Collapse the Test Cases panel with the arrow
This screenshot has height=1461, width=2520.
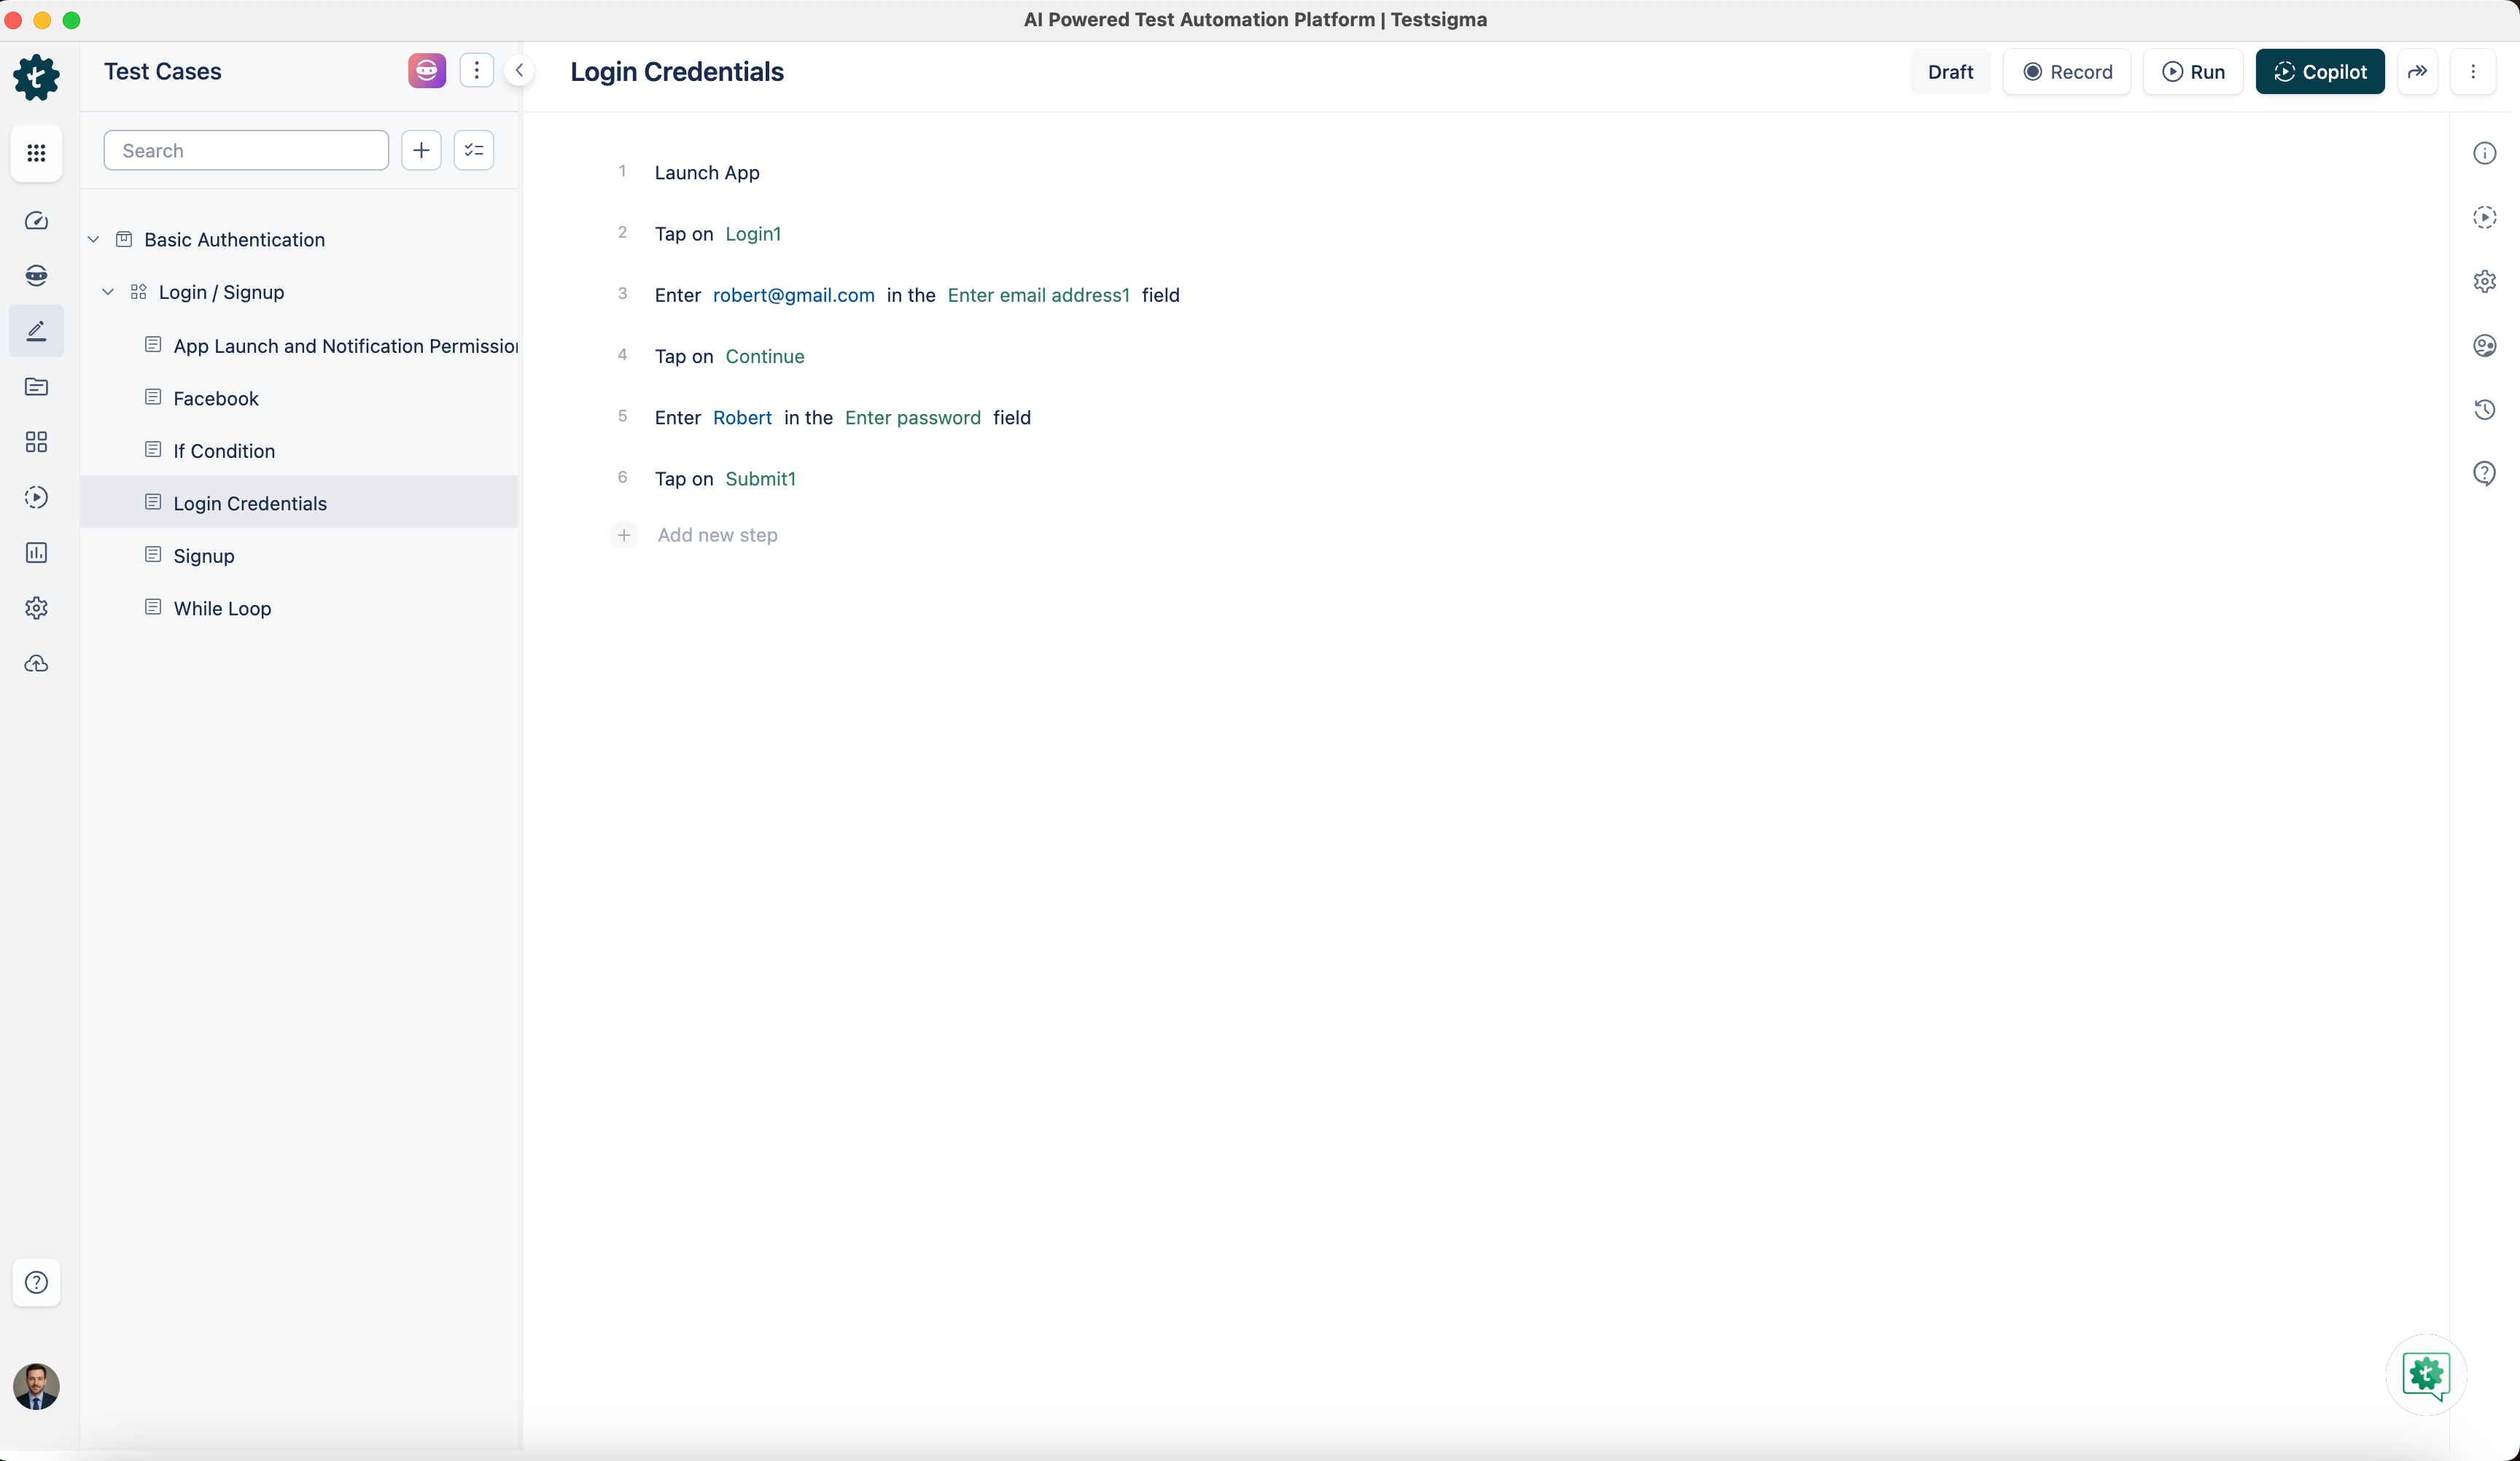519,71
